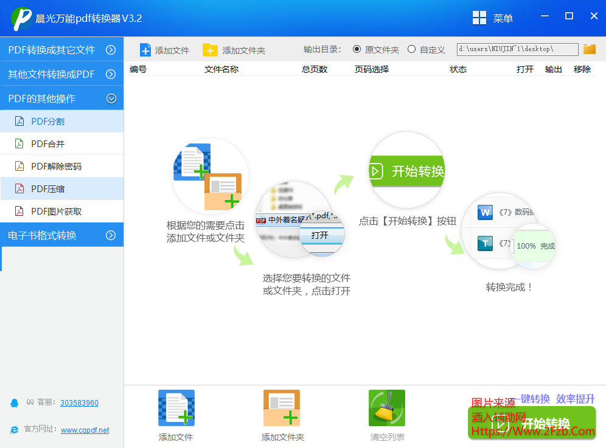Screen dimensions: 606x448
Task: Expand the 电子书格式转换 section
Action: point(111,235)
